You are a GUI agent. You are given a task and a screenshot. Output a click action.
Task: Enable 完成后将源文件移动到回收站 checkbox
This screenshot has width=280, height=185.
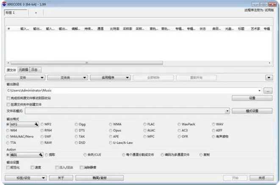8,98
